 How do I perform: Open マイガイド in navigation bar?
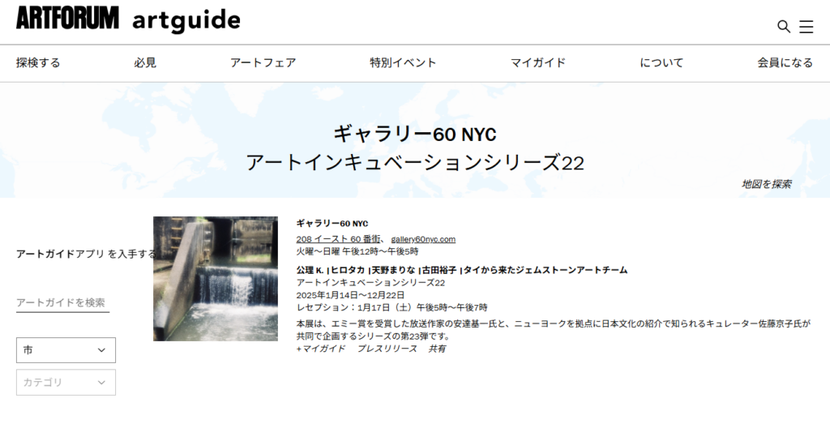click(537, 62)
